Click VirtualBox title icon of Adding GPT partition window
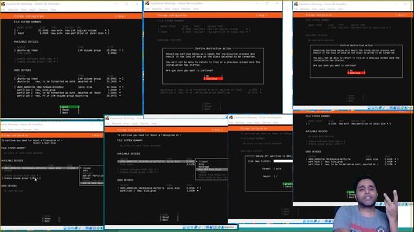The width and height of the screenshot is (414, 232). pyautogui.click(x=232, y=117)
